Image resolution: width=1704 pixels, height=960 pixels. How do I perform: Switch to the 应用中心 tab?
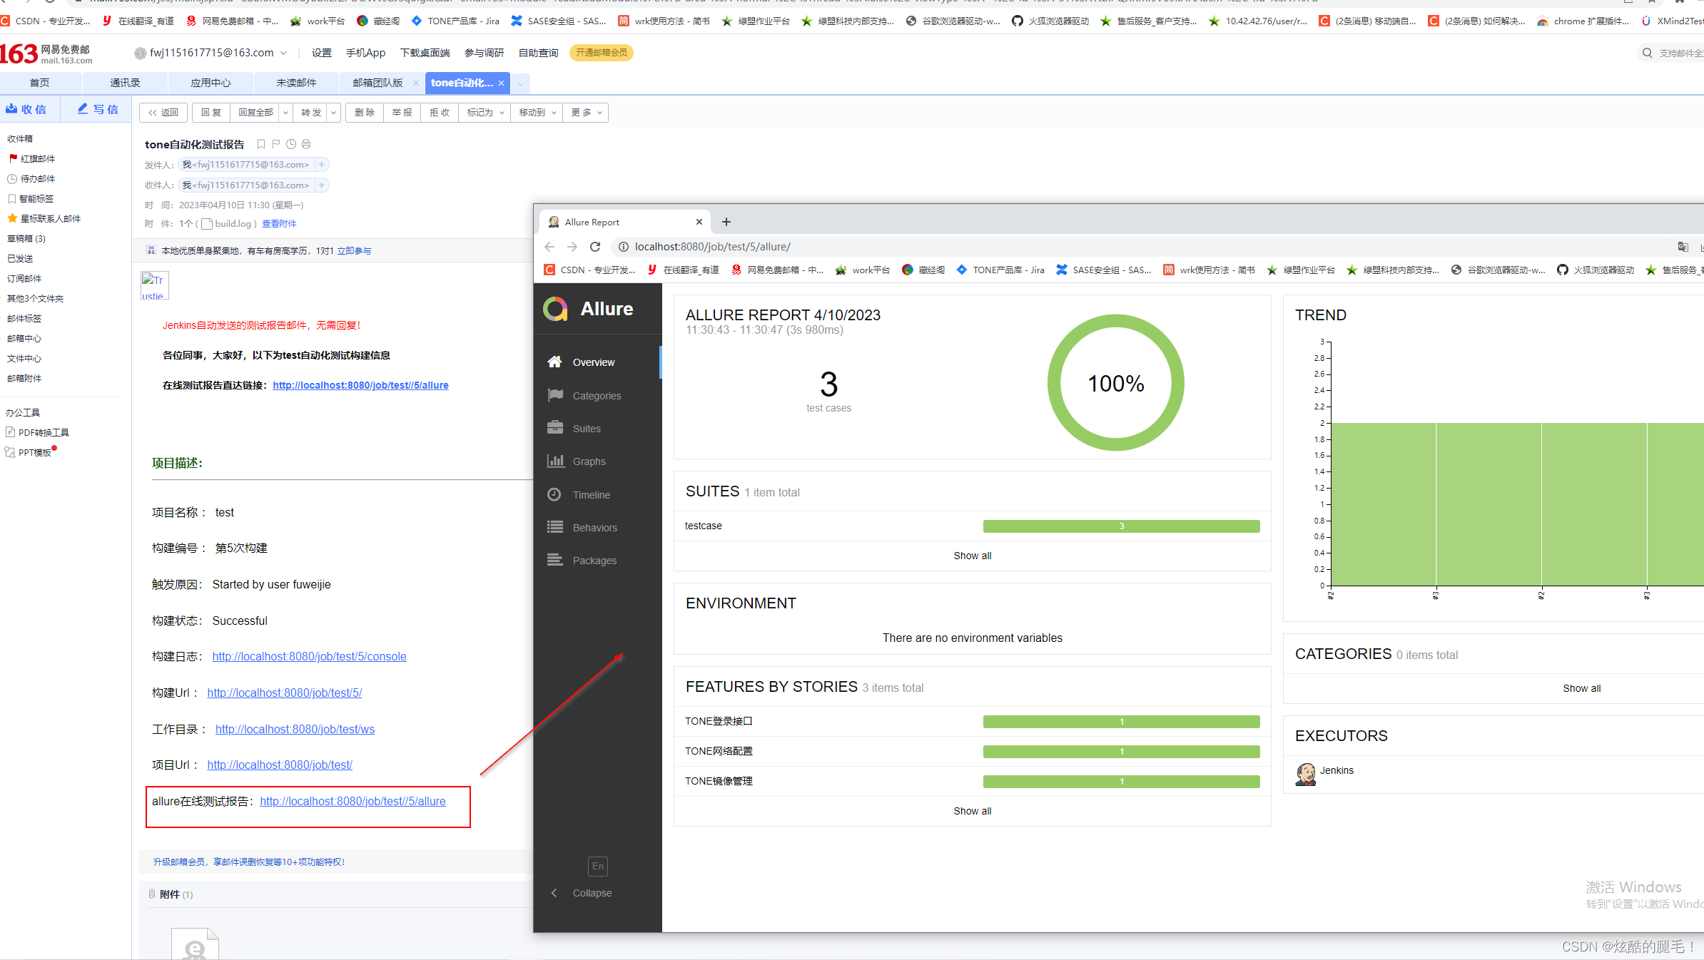click(x=211, y=83)
